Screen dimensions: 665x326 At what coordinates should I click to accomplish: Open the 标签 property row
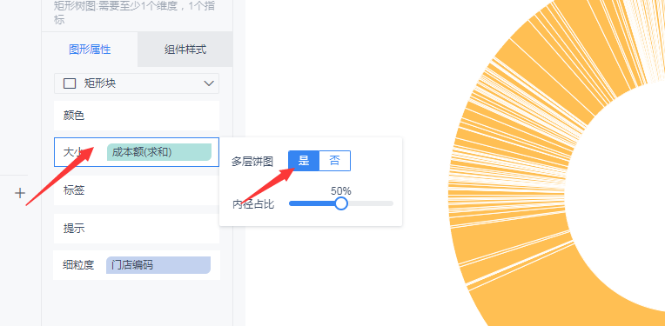pyautogui.click(x=137, y=190)
